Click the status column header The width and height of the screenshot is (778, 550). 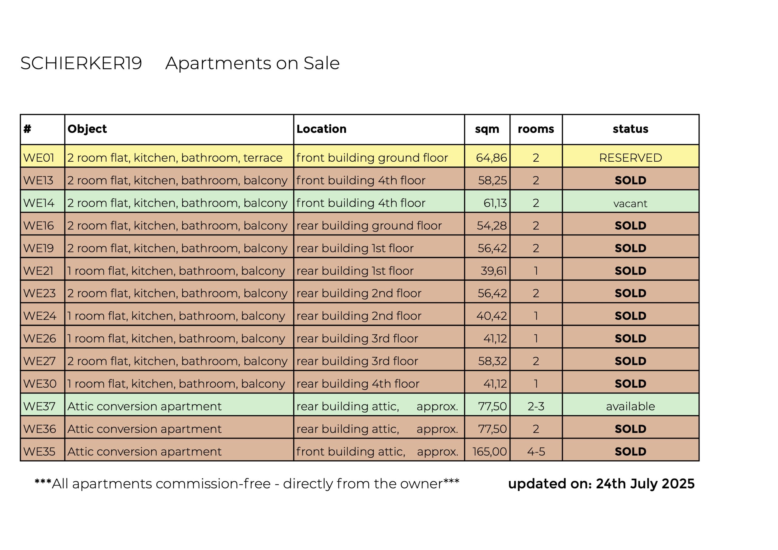tap(630, 129)
